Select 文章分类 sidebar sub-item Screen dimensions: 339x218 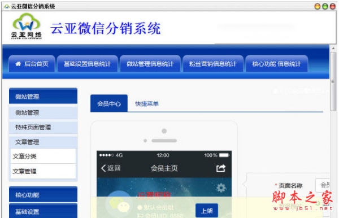44,156
